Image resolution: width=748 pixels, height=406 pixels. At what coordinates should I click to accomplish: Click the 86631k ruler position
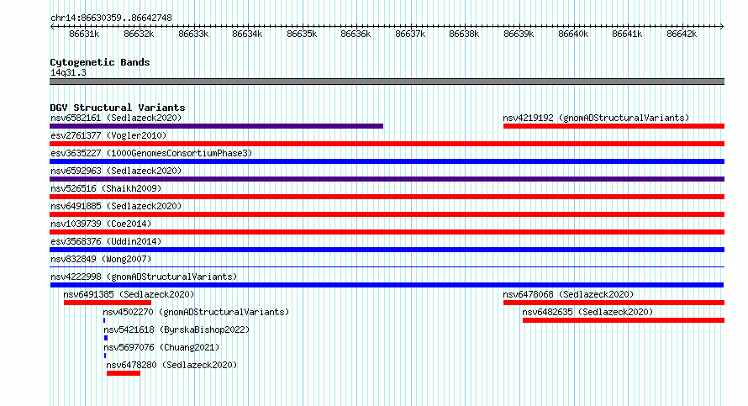tap(84, 34)
